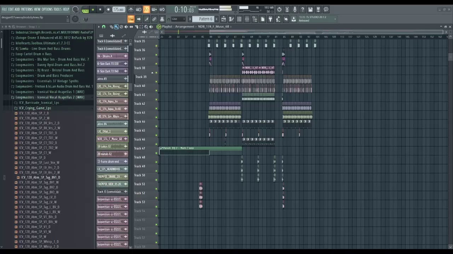
Task: Open the STRETCH mode dropdown
Action: 153,37
